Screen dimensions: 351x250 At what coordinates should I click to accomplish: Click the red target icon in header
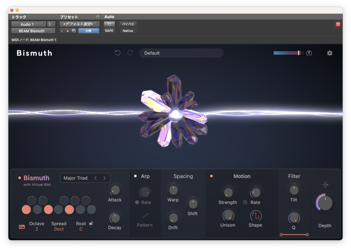338,24
